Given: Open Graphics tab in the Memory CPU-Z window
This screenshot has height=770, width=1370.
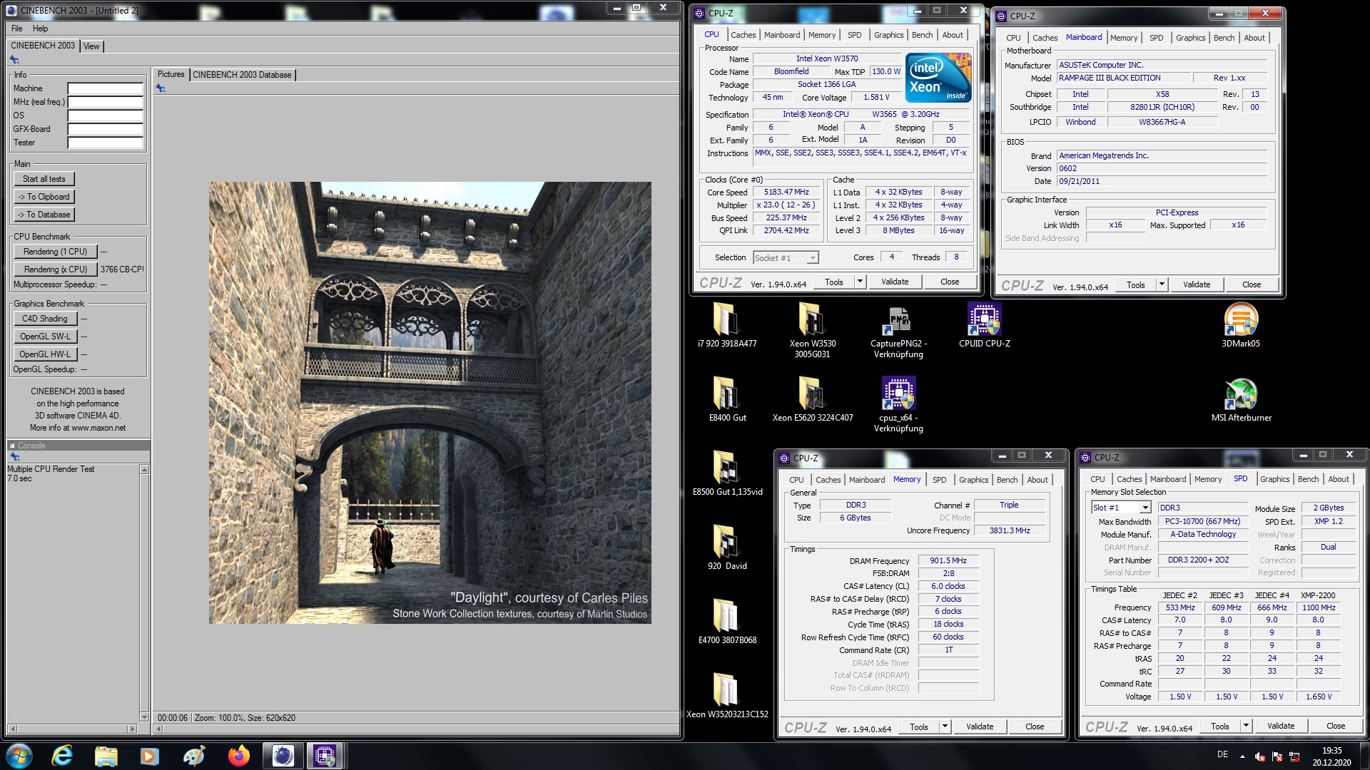Looking at the screenshot, I should pos(973,480).
